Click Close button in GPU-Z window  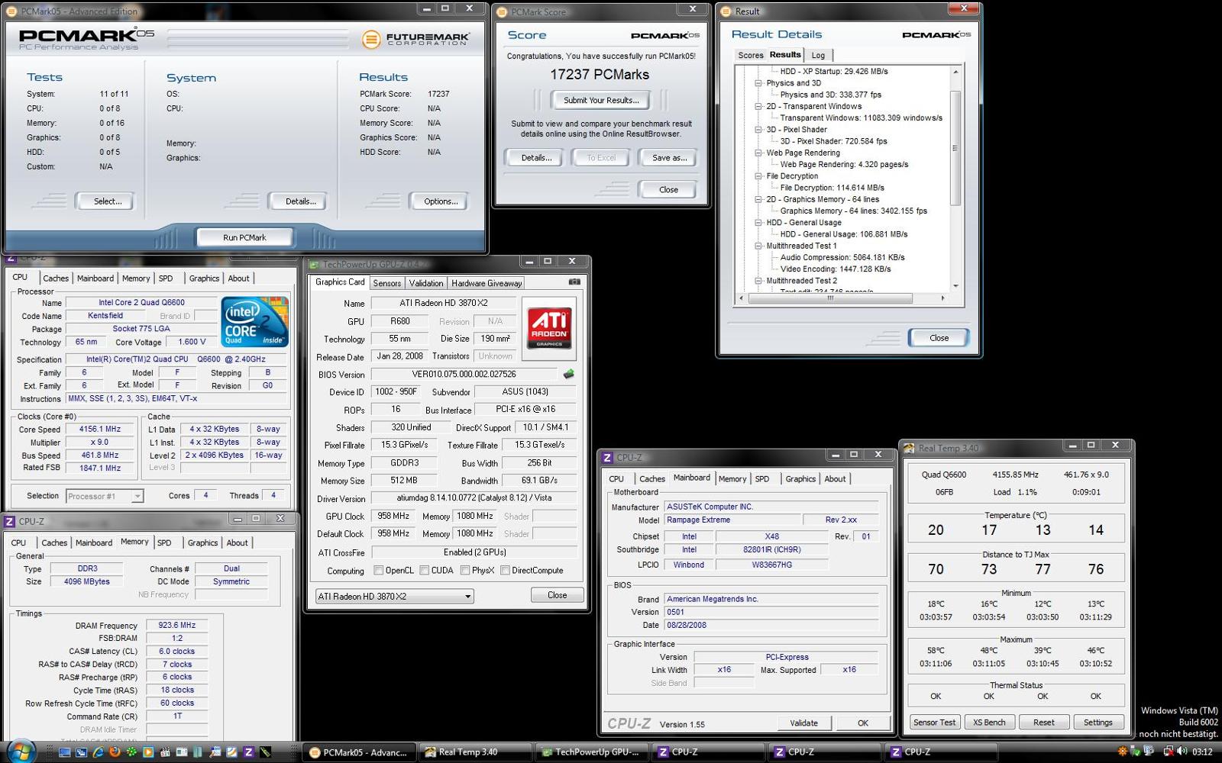pos(557,595)
